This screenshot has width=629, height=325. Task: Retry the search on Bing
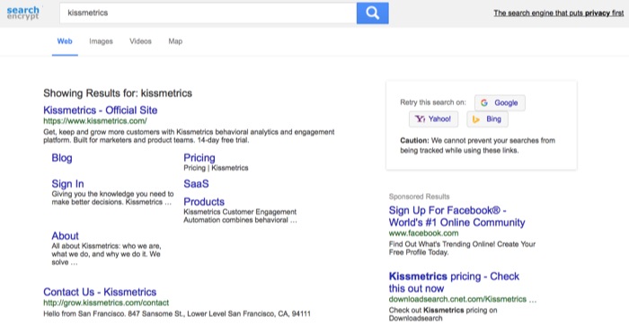pos(487,119)
